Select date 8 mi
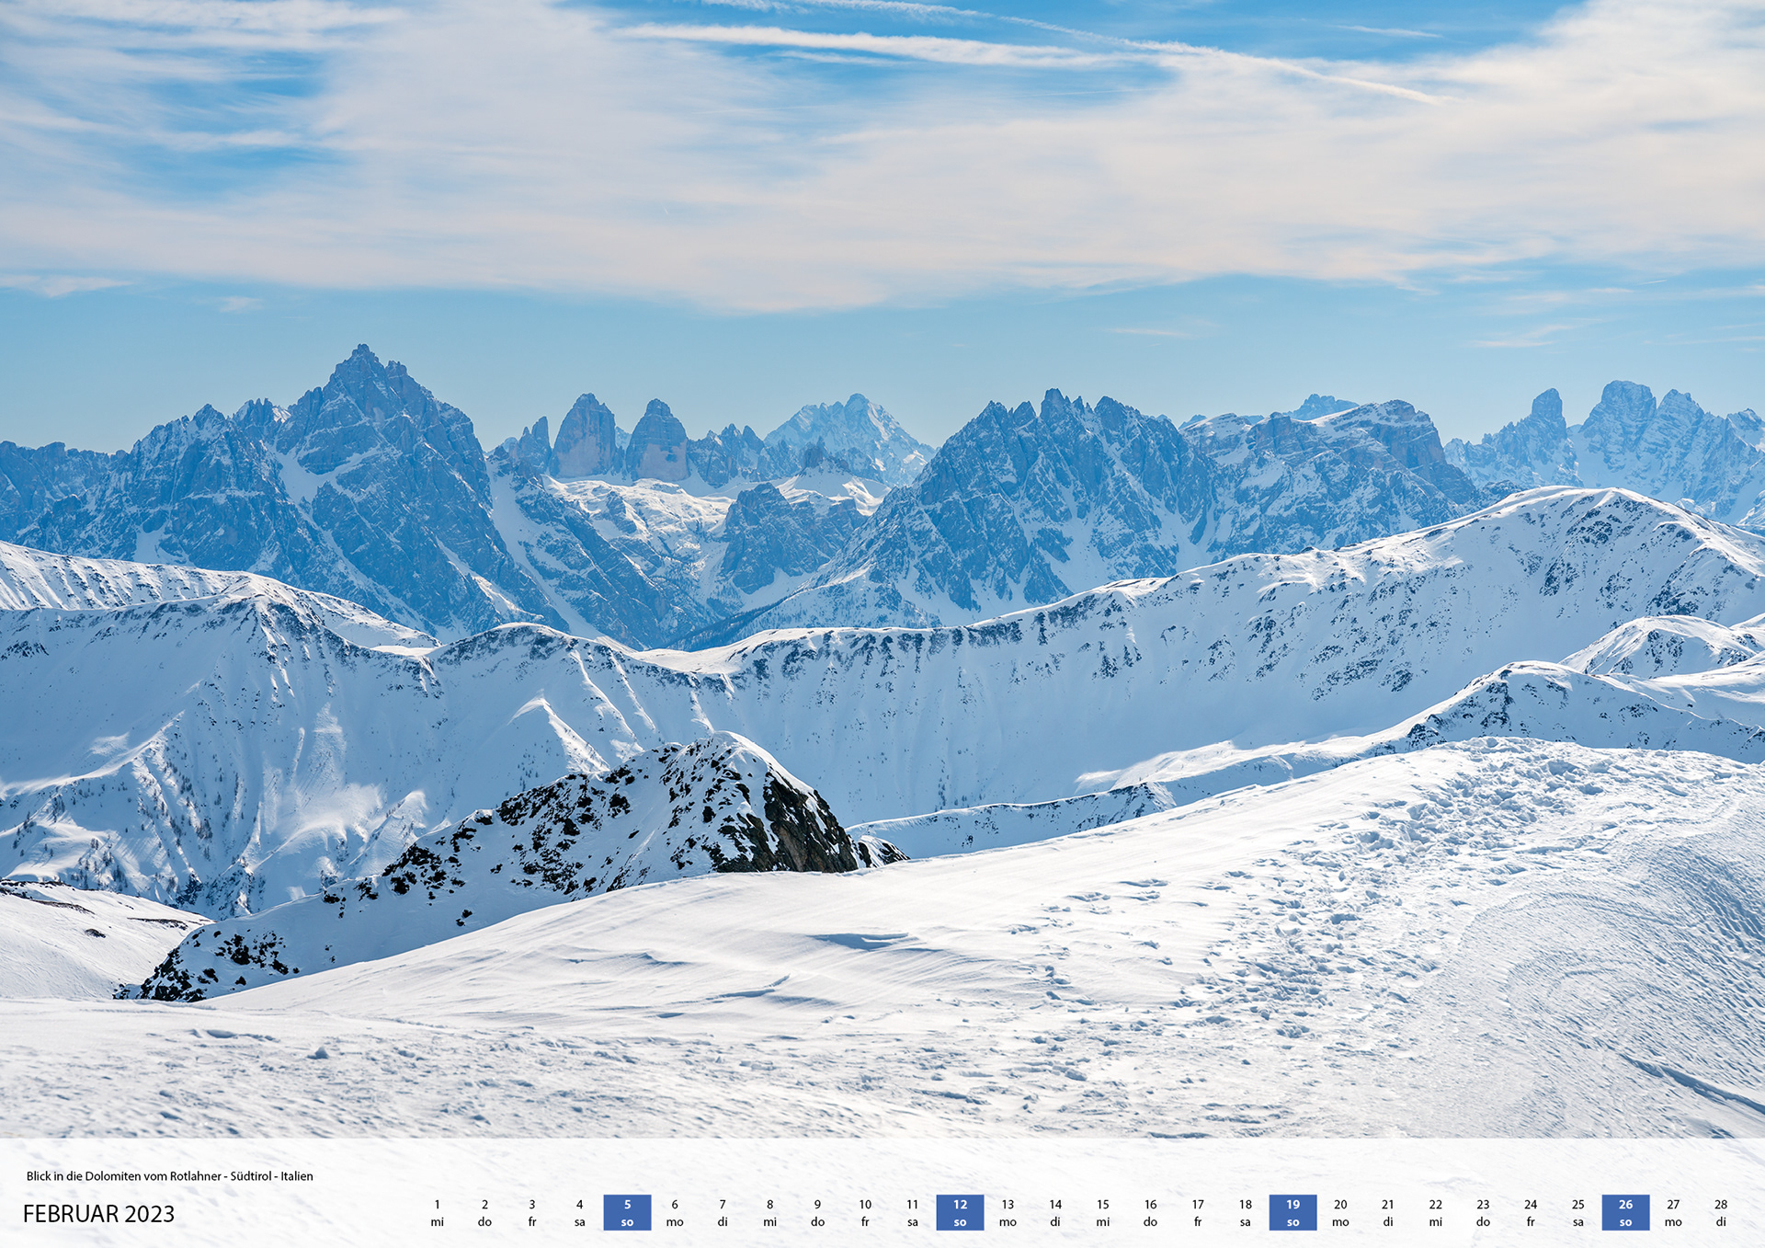The image size is (1765, 1248). (x=770, y=1213)
